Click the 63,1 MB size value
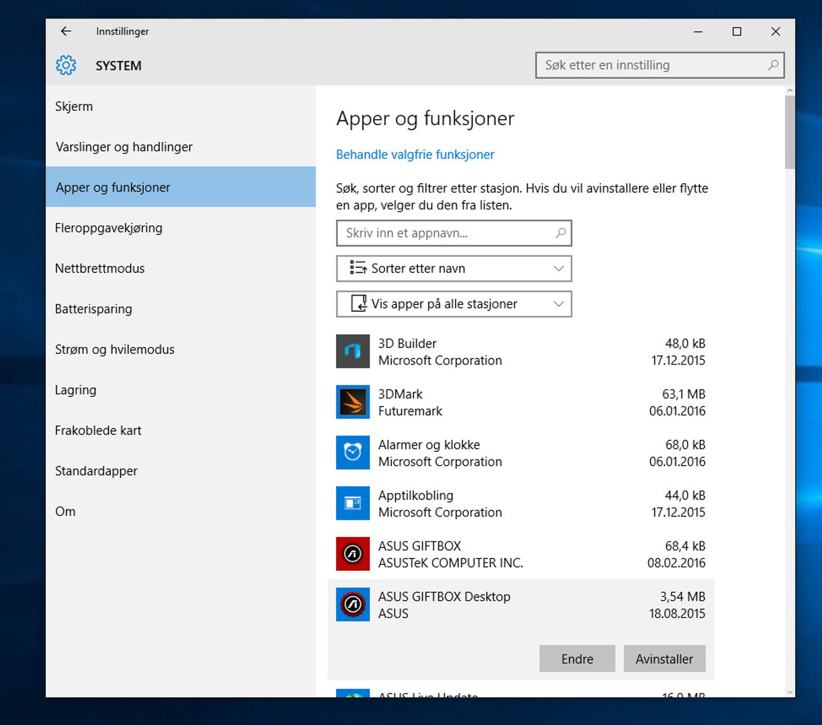822x725 pixels. pyautogui.click(x=683, y=394)
